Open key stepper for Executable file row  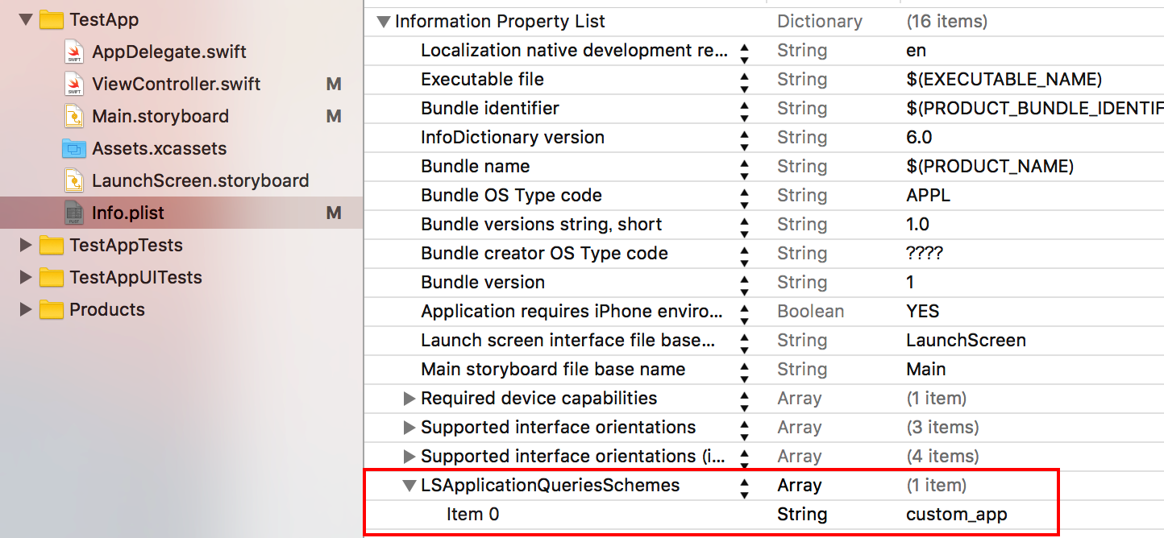pyautogui.click(x=744, y=80)
